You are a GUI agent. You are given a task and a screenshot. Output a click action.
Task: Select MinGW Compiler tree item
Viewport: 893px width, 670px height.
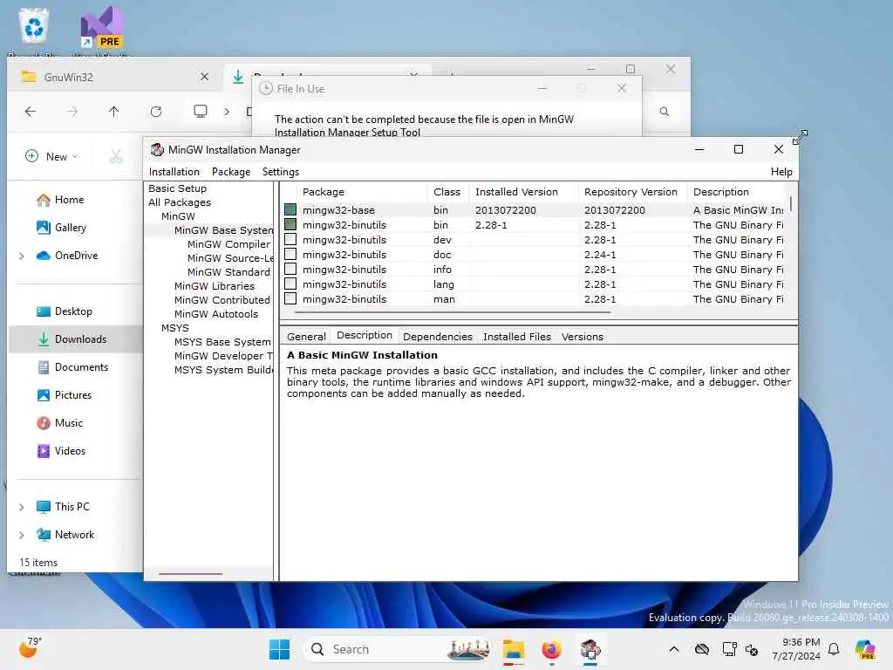pos(229,244)
